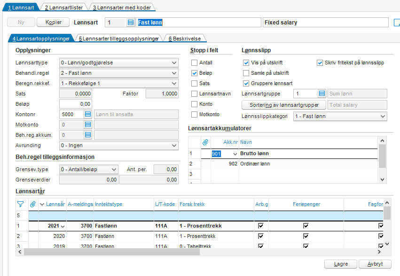This screenshot has width=400, height=276.
Task: Switch to Lønnsartlister tab
Action: coord(63,8)
